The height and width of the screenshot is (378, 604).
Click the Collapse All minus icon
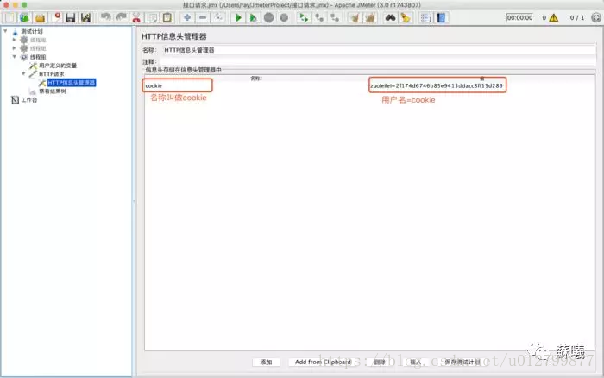203,18
